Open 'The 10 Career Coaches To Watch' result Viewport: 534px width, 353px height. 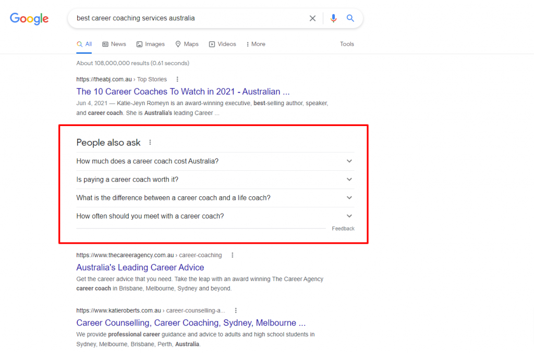pyautogui.click(x=183, y=92)
